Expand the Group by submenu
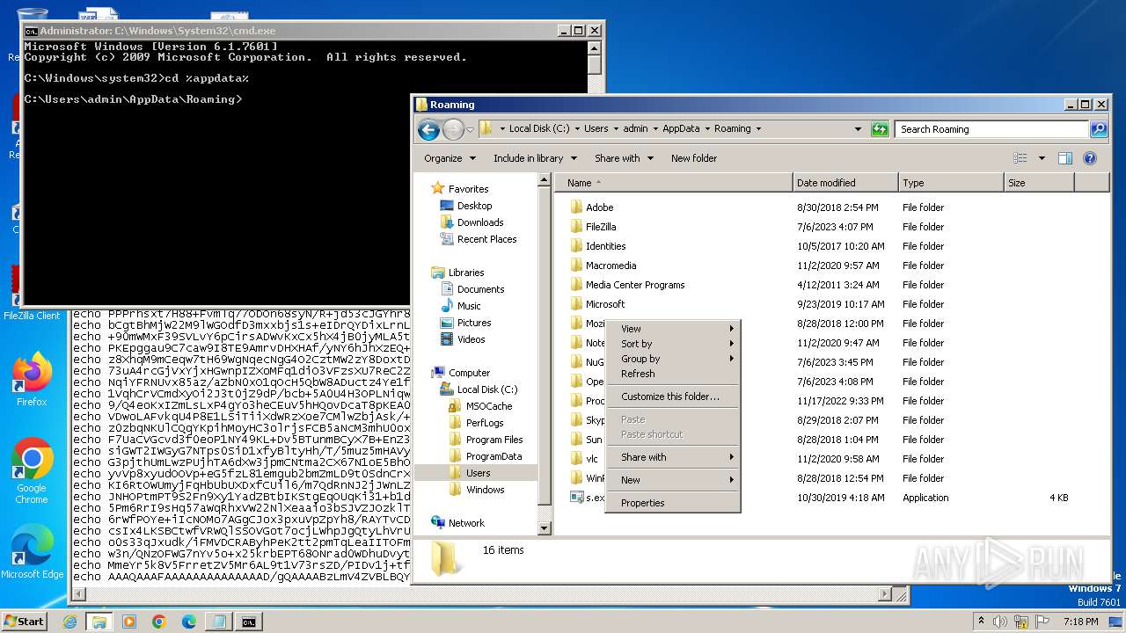The height and width of the screenshot is (633, 1126). tap(673, 359)
